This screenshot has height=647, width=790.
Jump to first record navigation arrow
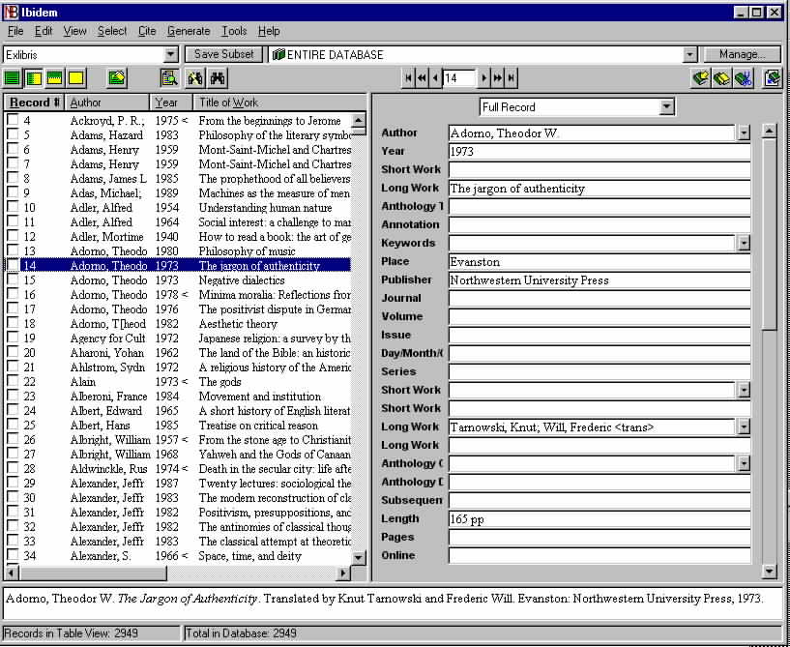(408, 78)
